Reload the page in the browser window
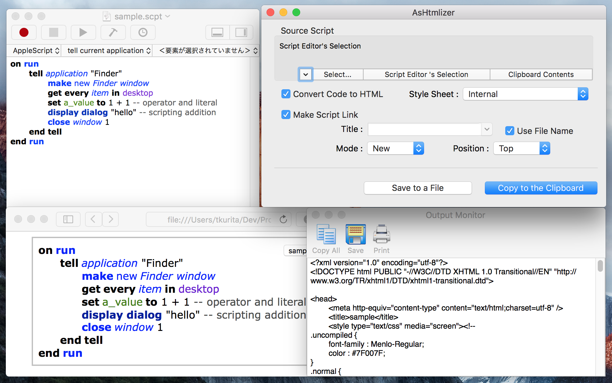 click(283, 220)
